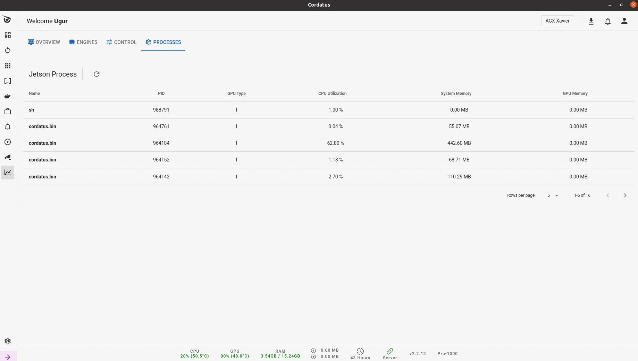The width and height of the screenshot is (638, 361).
Task: Switch to the Overview tab
Action: 44,42
